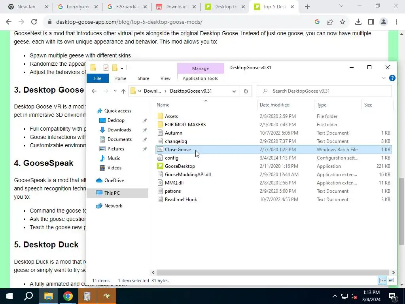Switch to the View ribbon tab
The image size is (405, 304).
tap(166, 78)
